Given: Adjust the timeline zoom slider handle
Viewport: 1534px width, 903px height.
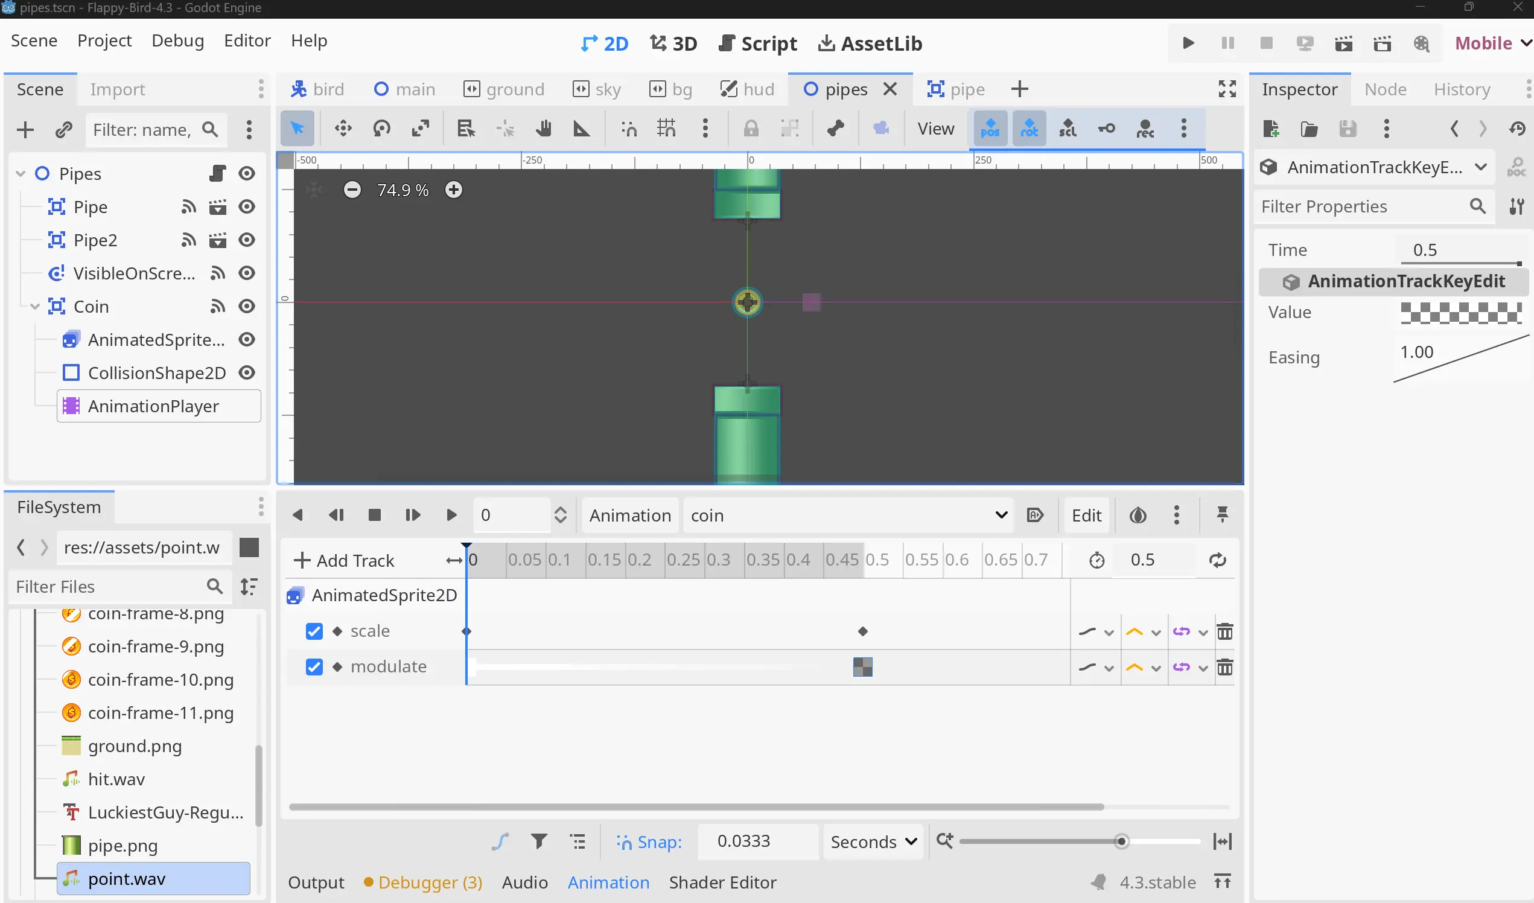Looking at the screenshot, I should (x=1121, y=841).
